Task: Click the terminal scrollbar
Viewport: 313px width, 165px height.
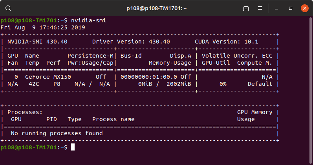Action: point(310,90)
